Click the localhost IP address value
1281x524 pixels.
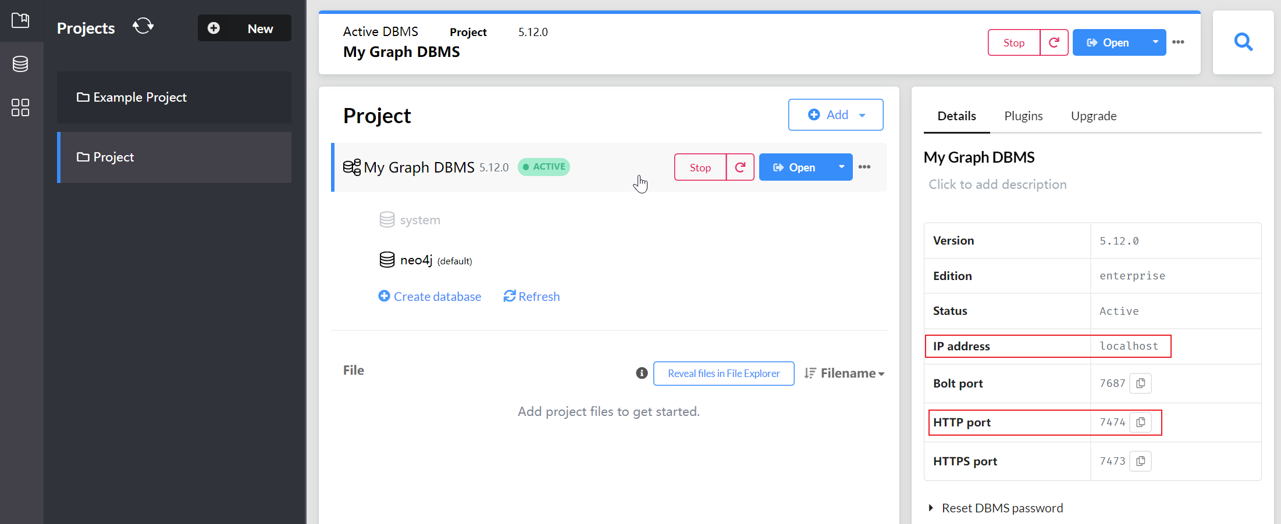(1129, 346)
